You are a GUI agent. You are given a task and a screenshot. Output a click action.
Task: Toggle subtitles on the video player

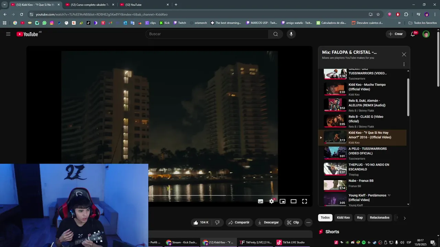coord(261,201)
